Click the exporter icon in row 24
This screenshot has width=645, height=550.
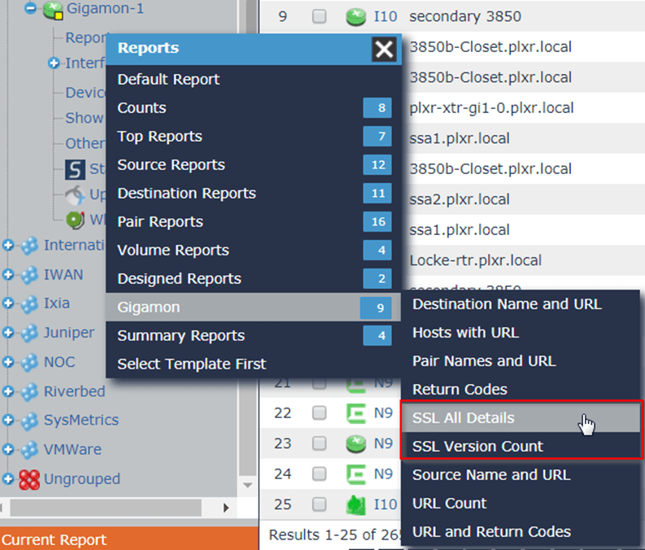(x=355, y=474)
